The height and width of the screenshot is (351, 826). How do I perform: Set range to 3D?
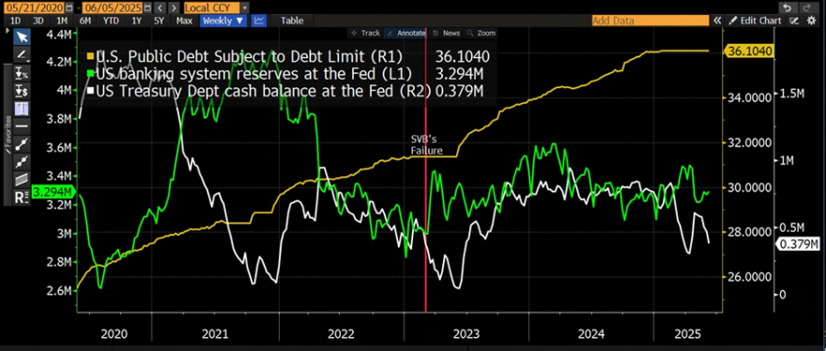point(38,21)
